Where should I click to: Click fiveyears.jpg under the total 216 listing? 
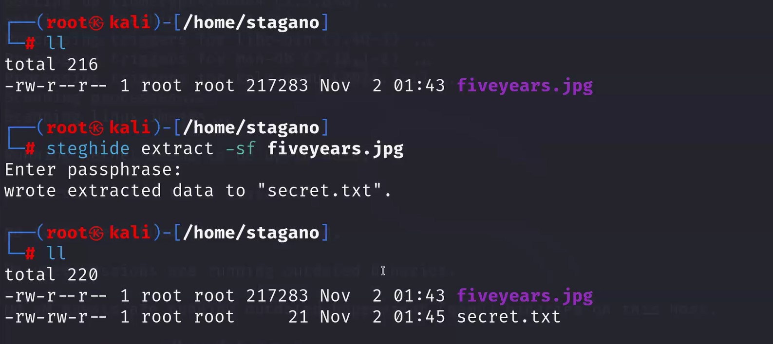(525, 86)
